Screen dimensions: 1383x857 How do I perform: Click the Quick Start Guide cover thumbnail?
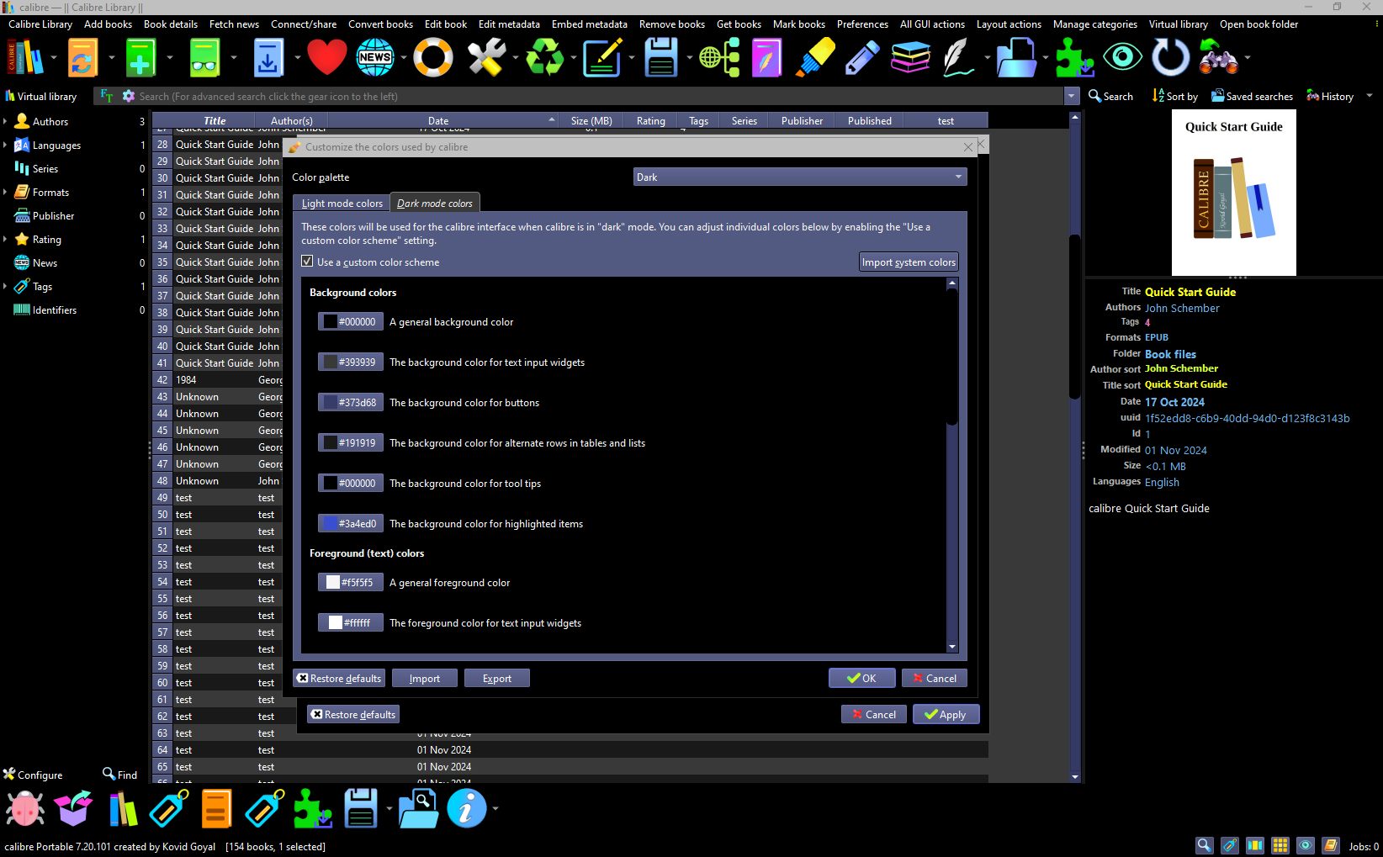1234,193
